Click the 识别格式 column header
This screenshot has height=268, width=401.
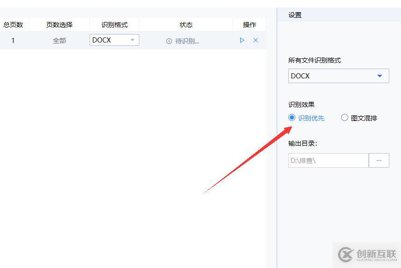(115, 25)
